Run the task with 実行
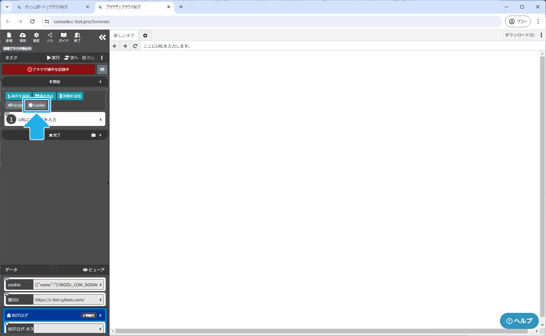The width and height of the screenshot is (546, 336). click(x=54, y=58)
